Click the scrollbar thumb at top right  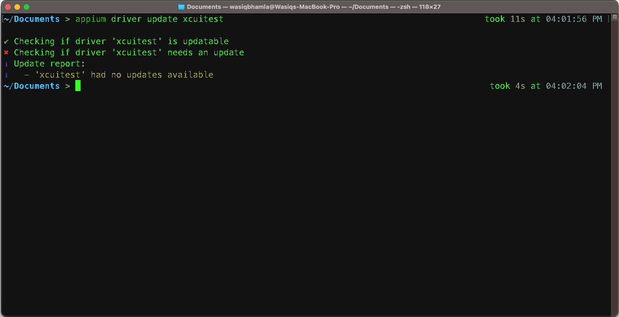point(614,16)
